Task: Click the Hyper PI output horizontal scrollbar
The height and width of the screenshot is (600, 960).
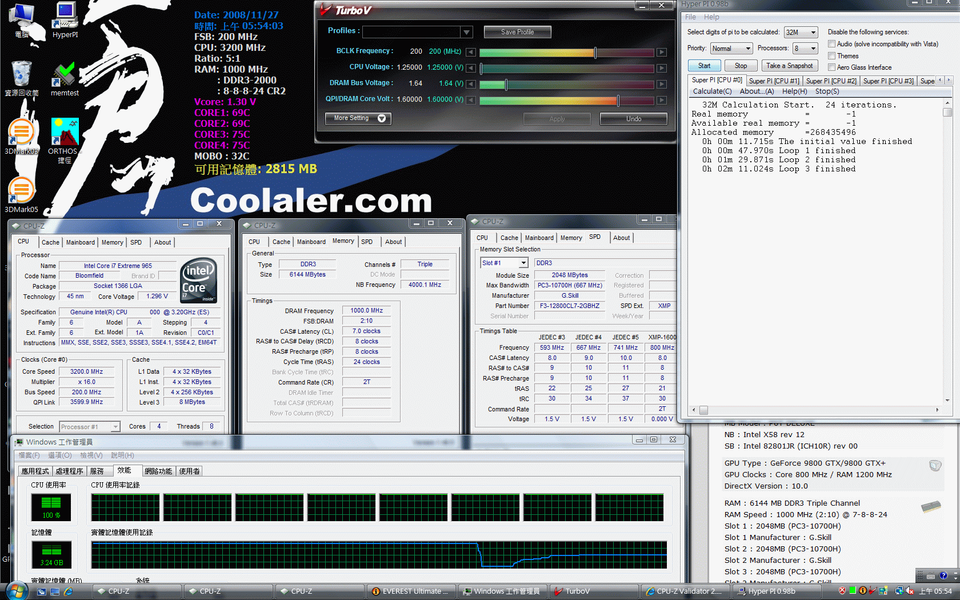Action: 815,410
